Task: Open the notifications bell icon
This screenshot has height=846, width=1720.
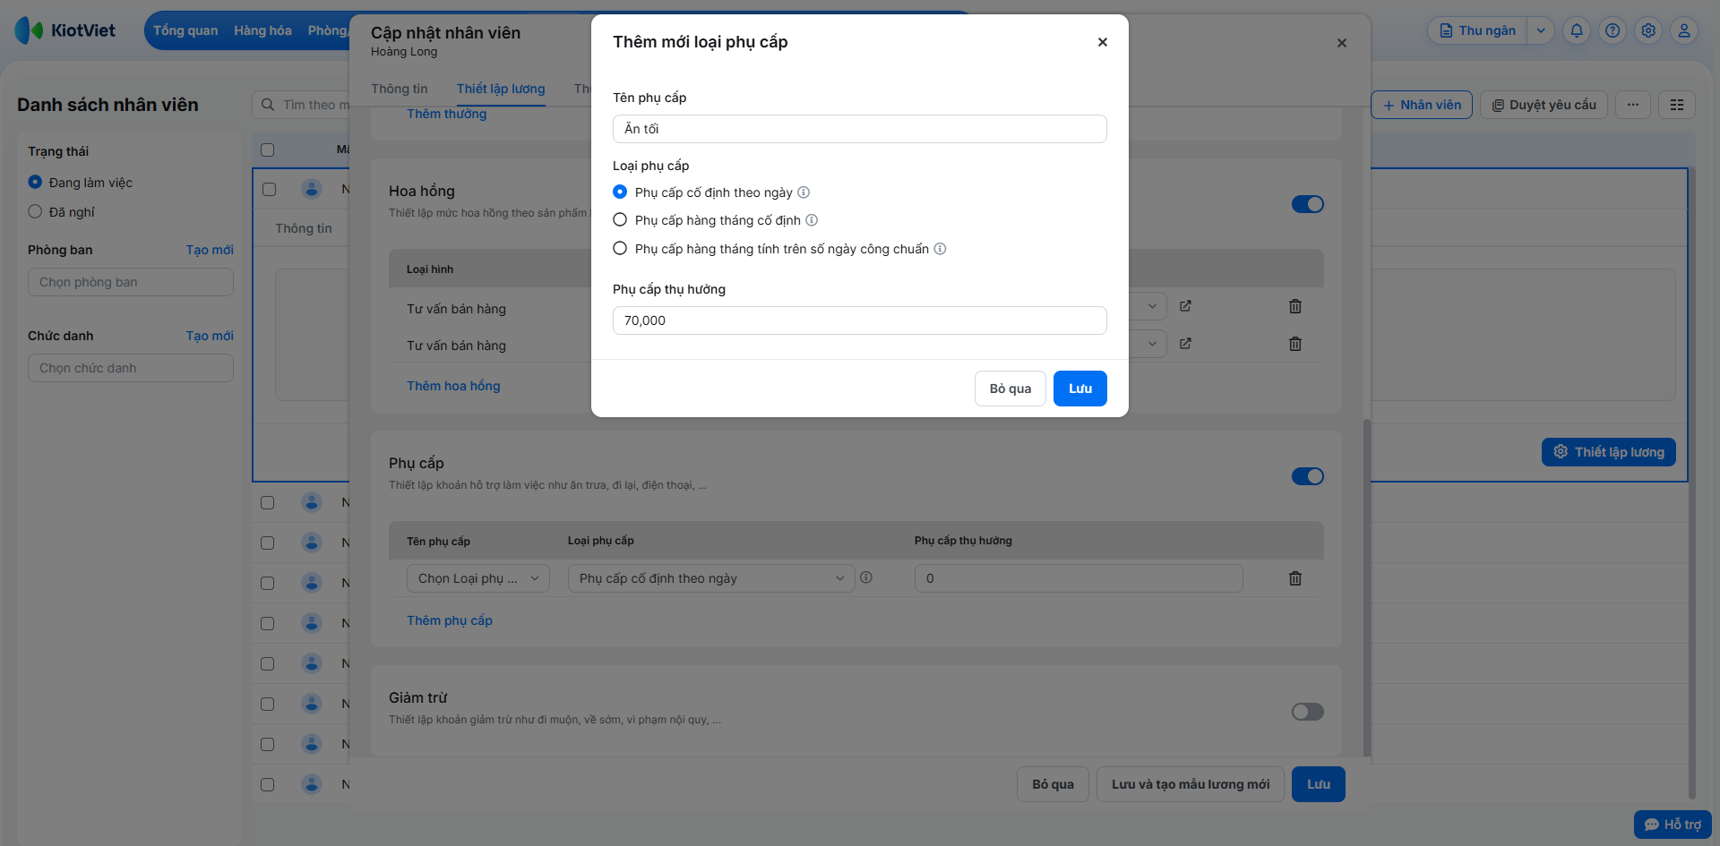Action: (1577, 30)
